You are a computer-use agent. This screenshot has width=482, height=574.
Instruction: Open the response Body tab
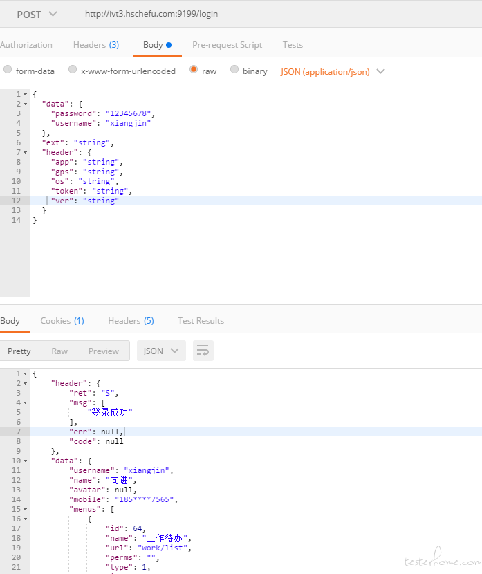click(10, 321)
